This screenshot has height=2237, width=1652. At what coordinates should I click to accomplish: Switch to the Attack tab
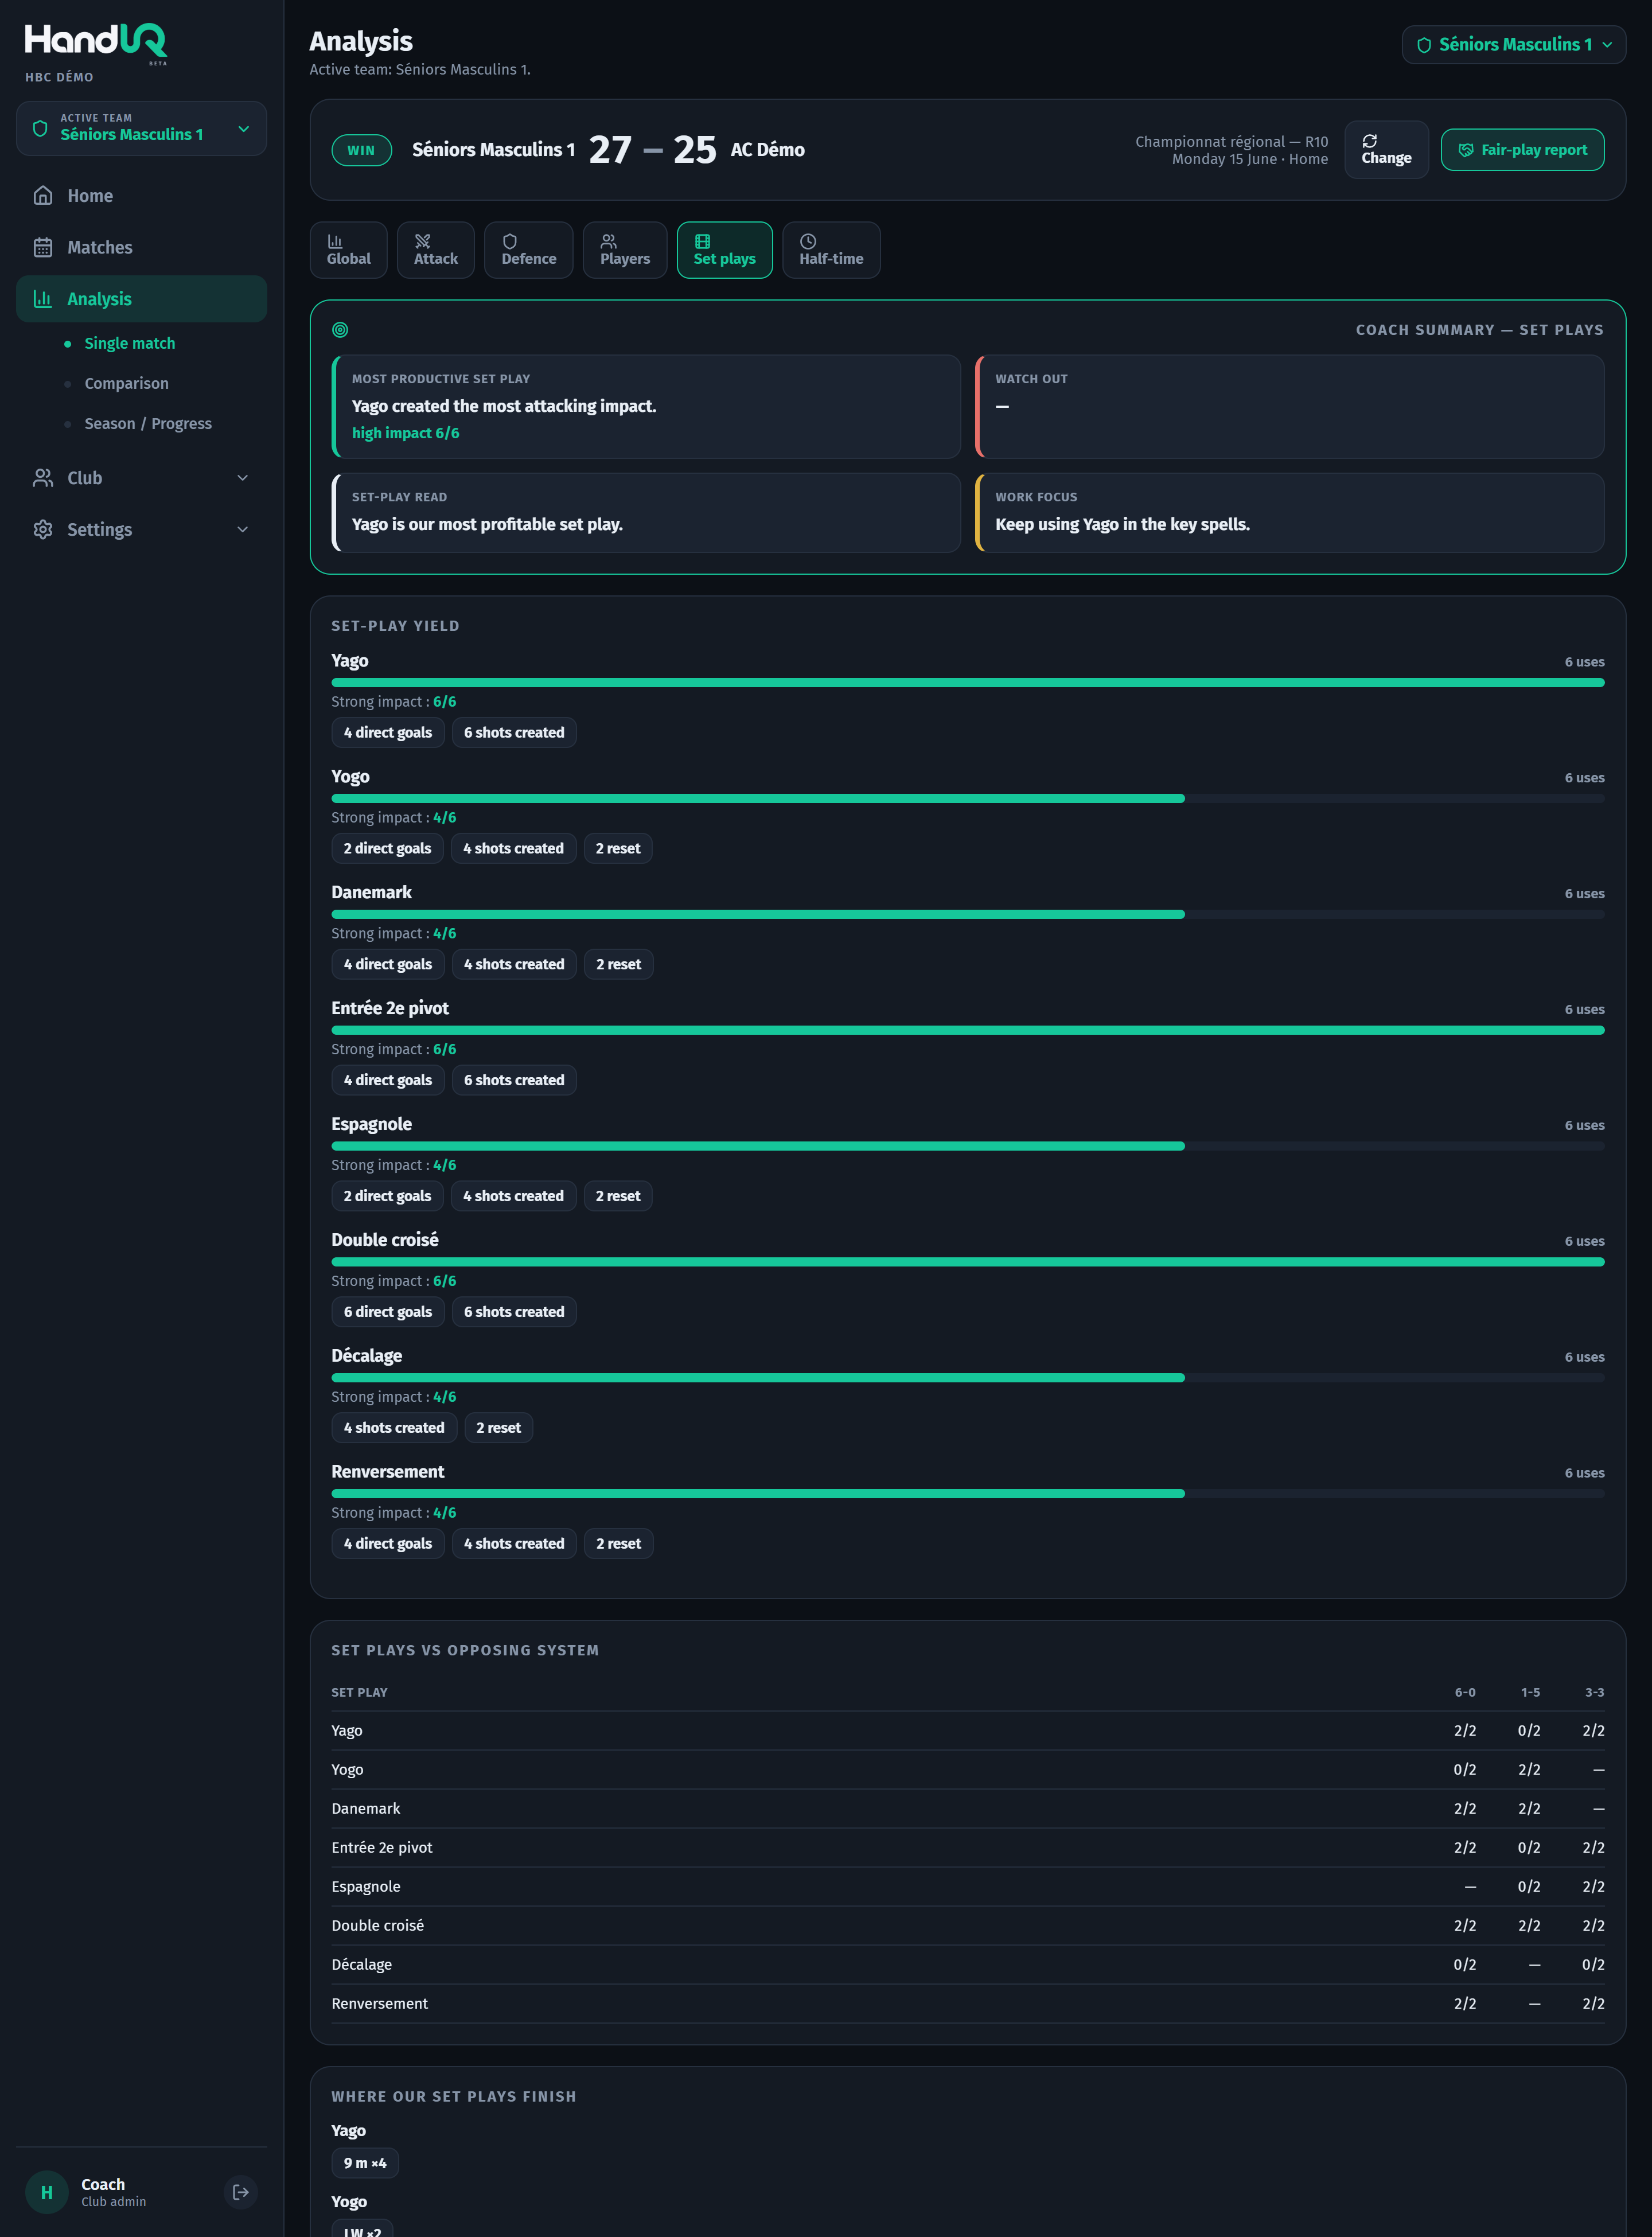pos(436,250)
